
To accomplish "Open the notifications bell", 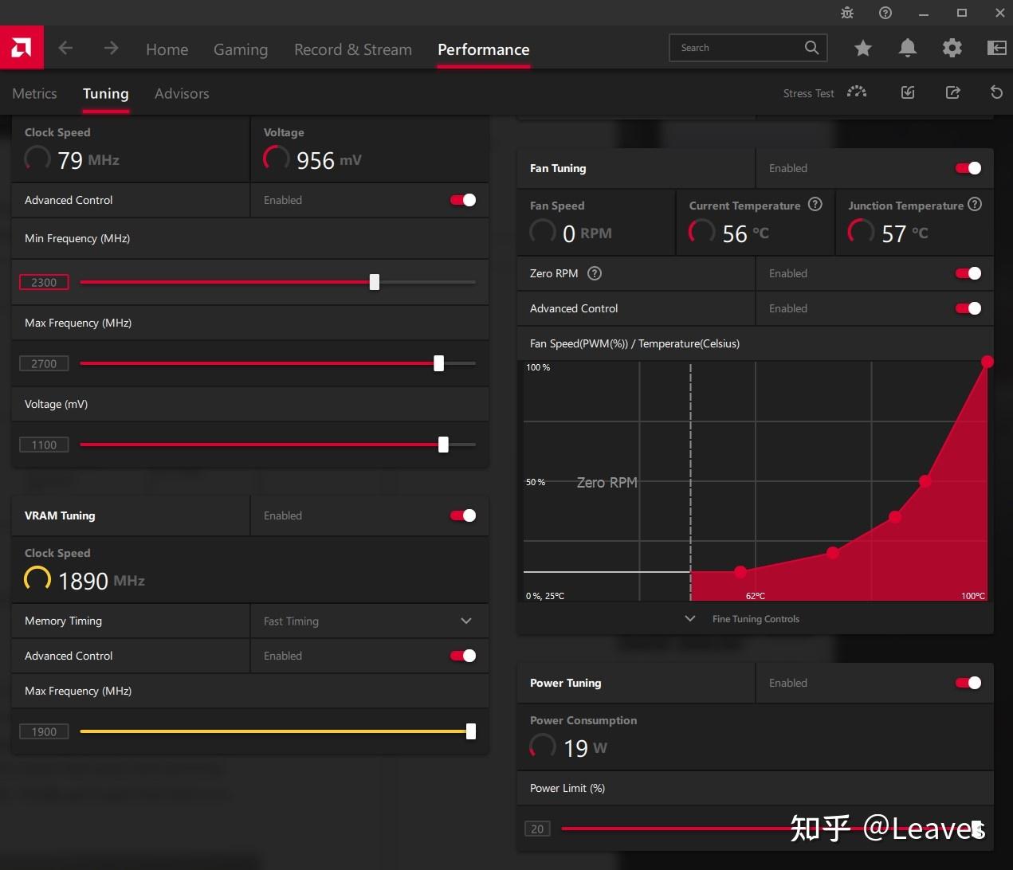I will 907,49.
